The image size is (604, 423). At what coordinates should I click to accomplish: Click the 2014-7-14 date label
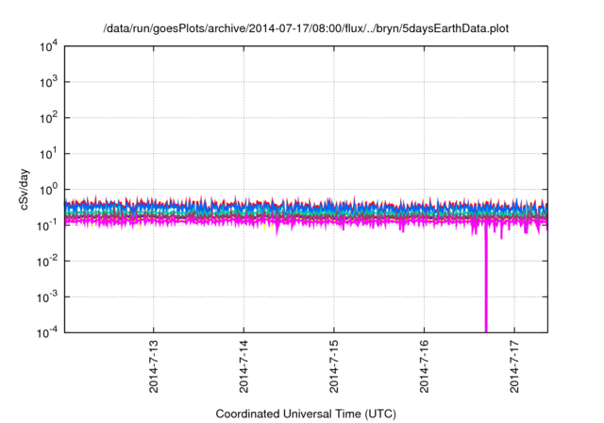(243, 366)
